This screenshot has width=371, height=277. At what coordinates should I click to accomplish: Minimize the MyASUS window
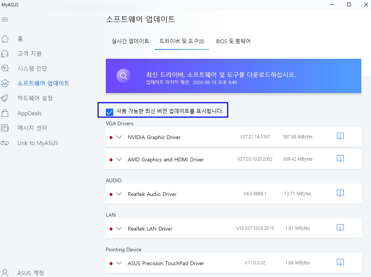pyautogui.click(x=332, y=4)
